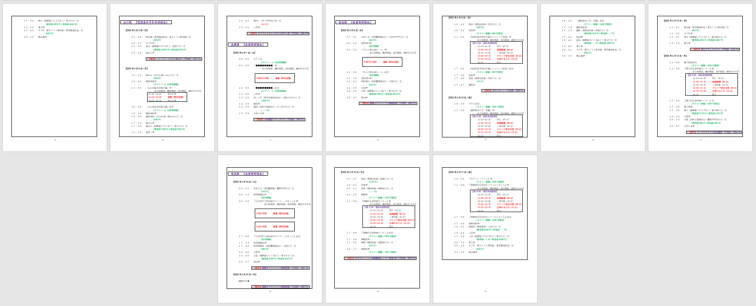This screenshot has width=756, height=306.
Task: Click the 【2023年2月13日/月】 date heading
Action: pos(675,56)
